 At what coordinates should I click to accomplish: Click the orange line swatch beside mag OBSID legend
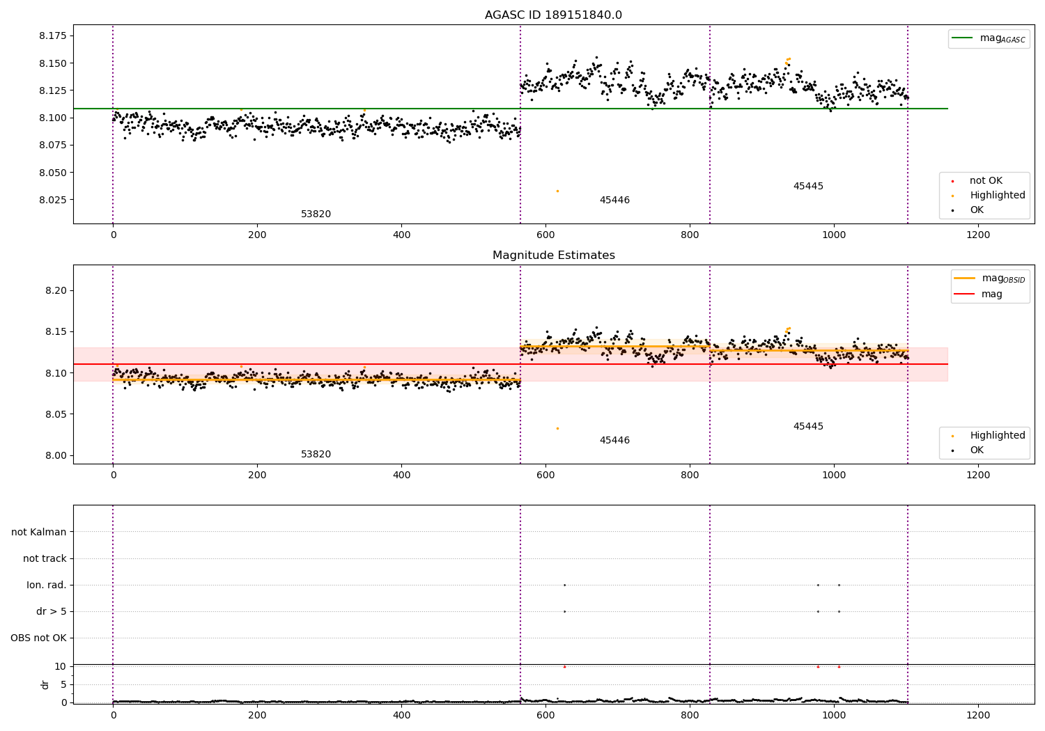point(965,278)
